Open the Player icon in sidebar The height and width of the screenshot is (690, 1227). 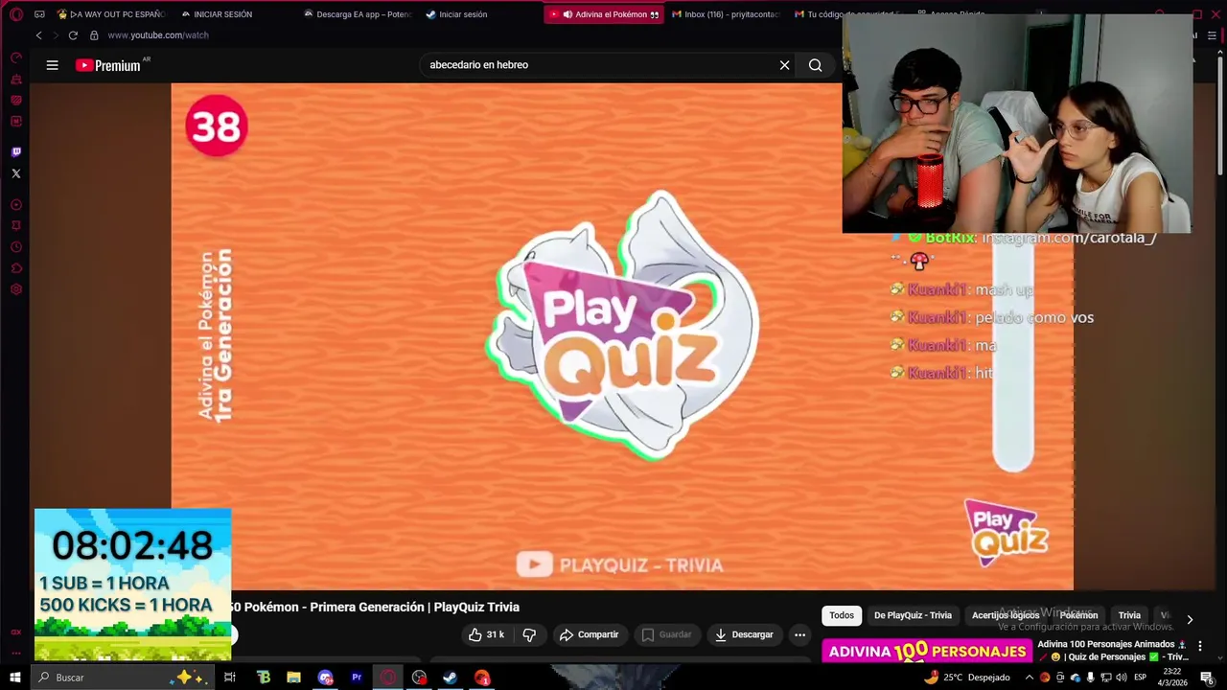(x=16, y=205)
